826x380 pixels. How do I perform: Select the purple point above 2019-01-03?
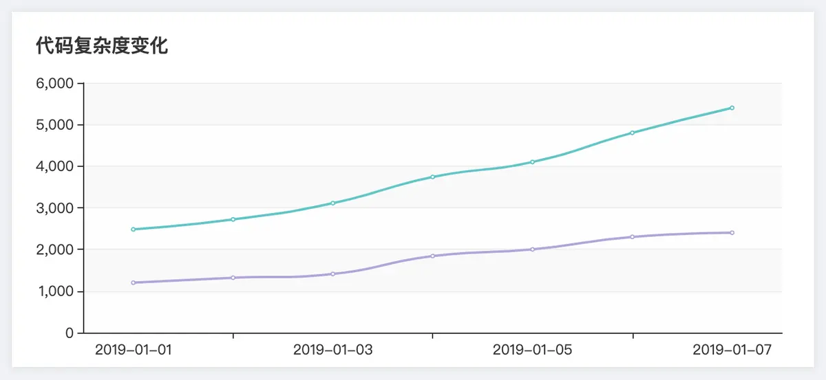[332, 274]
